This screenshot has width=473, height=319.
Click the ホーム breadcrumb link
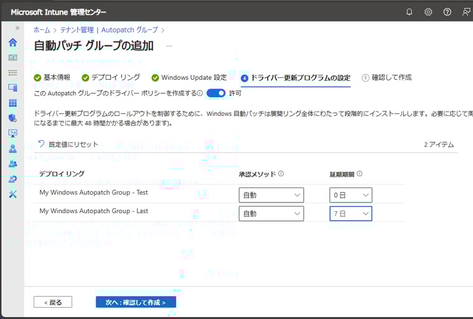(x=42, y=30)
